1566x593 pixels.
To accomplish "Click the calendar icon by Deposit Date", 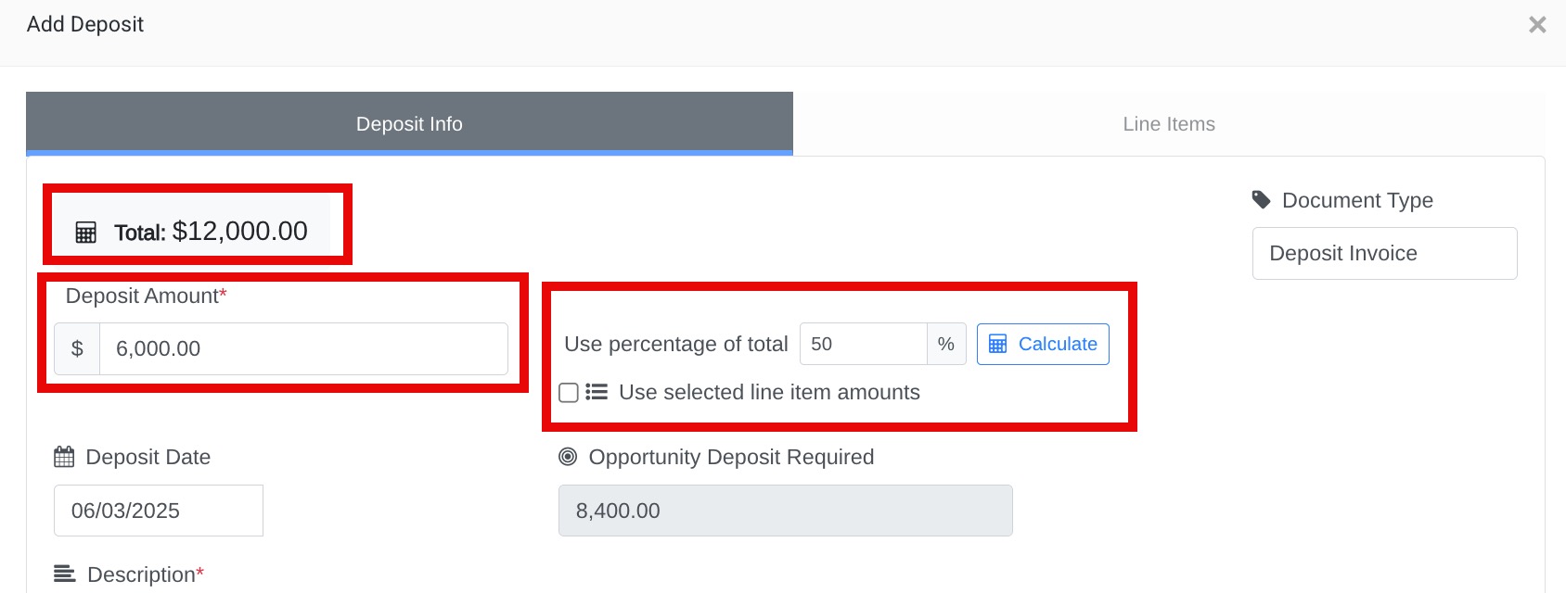I will pos(64,457).
